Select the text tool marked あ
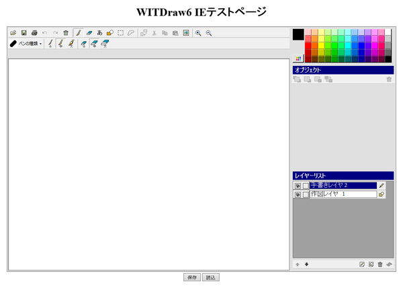This screenshot has height=288, width=403. (x=99, y=33)
